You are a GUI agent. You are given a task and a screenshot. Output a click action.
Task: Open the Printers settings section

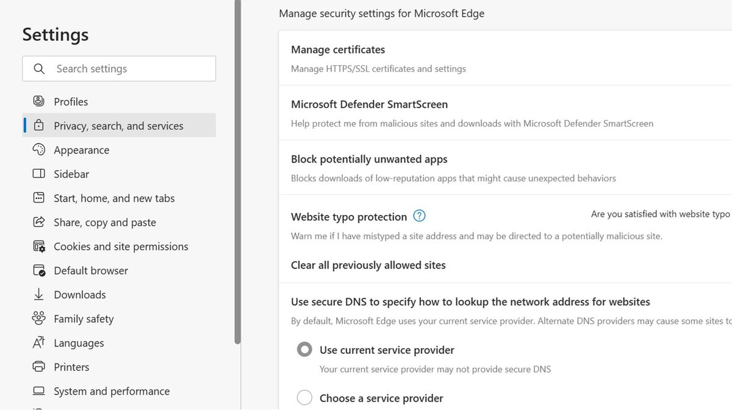(x=71, y=367)
